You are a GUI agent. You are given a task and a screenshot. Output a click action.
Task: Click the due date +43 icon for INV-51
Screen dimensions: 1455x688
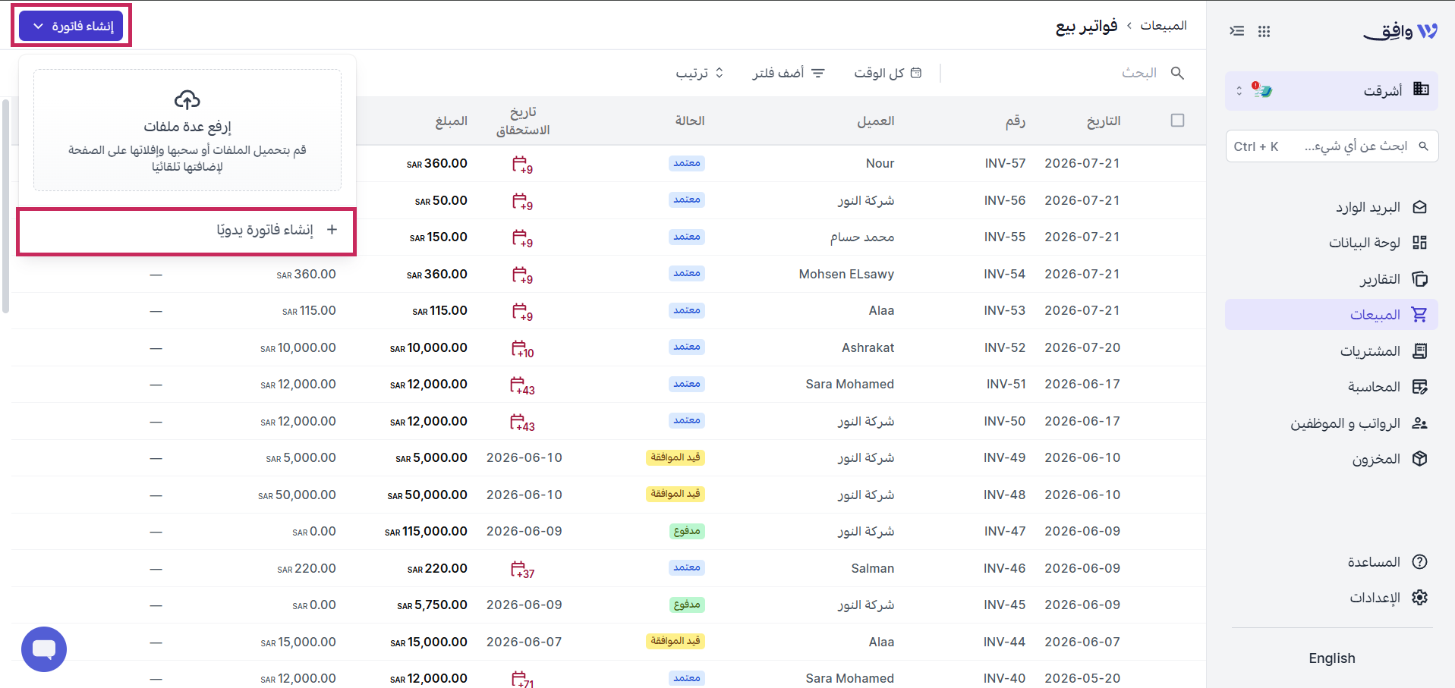point(522,386)
